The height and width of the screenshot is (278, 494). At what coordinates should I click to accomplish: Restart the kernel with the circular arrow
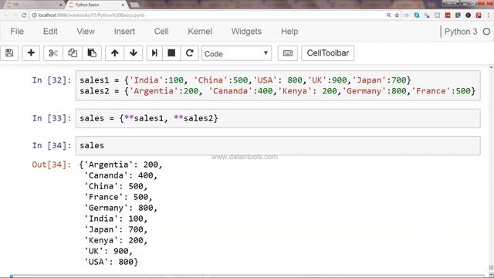pyautogui.click(x=189, y=53)
